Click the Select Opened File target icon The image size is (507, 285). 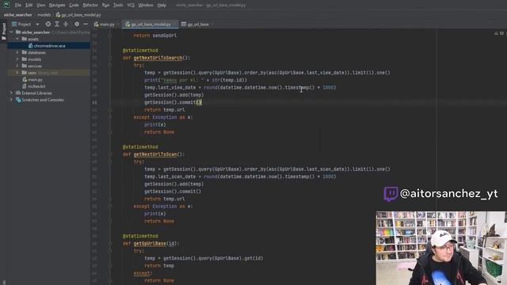coord(48,25)
